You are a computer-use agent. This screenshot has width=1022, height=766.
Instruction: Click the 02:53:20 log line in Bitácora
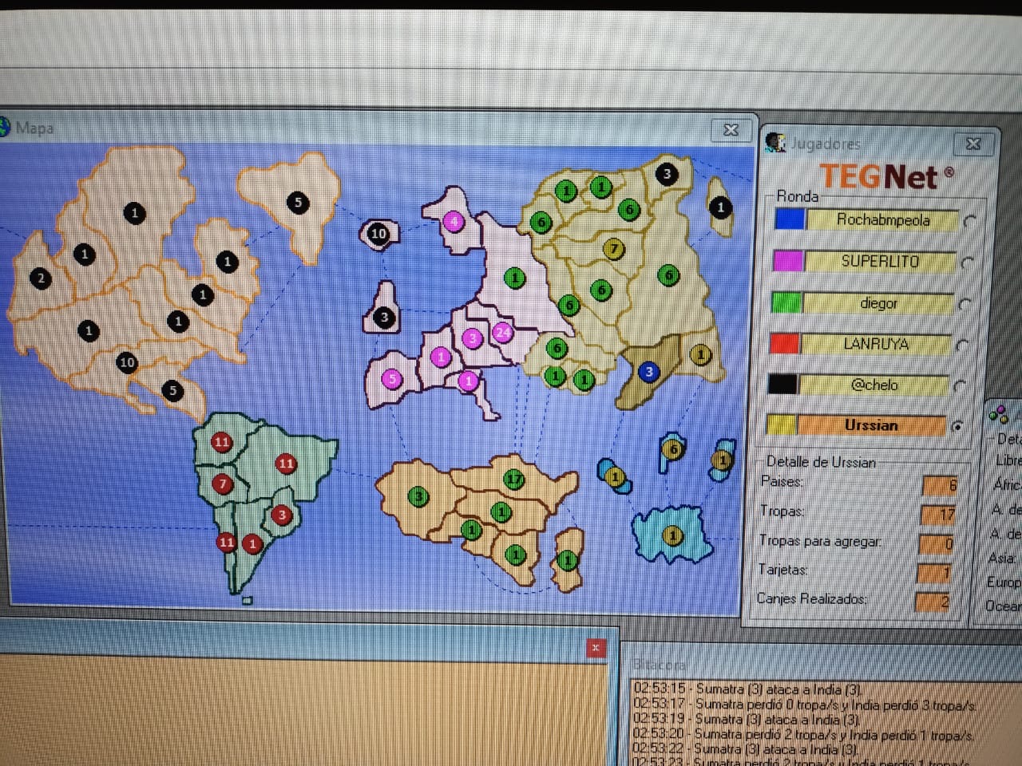pos(802,734)
